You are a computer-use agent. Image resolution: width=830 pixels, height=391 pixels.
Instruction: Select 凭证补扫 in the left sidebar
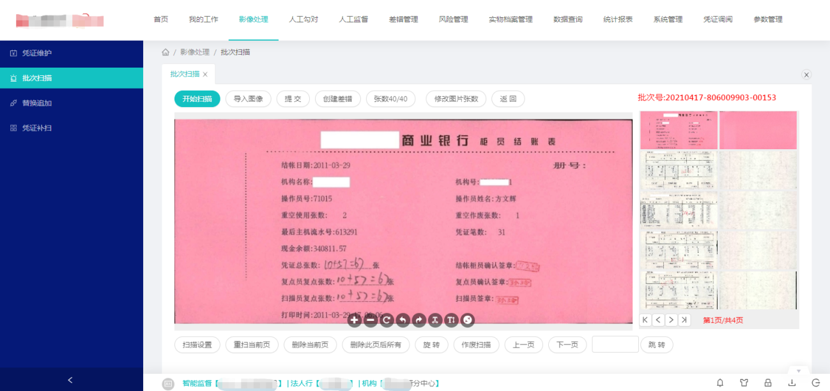pyautogui.click(x=37, y=128)
